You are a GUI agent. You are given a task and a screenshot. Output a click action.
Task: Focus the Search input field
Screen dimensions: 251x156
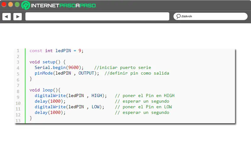(x=211, y=17)
